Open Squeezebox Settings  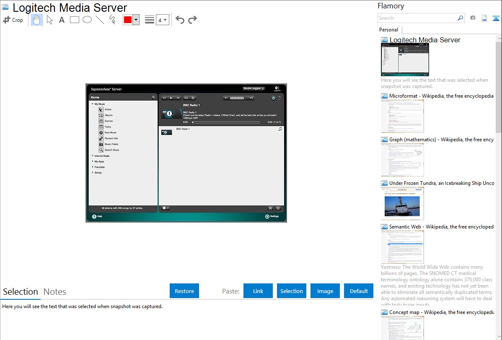(272, 216)
